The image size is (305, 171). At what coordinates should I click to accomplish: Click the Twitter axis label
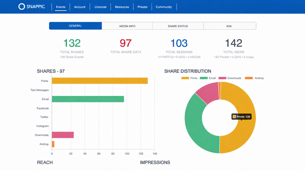pyautogui.click(x=44, y=117)
